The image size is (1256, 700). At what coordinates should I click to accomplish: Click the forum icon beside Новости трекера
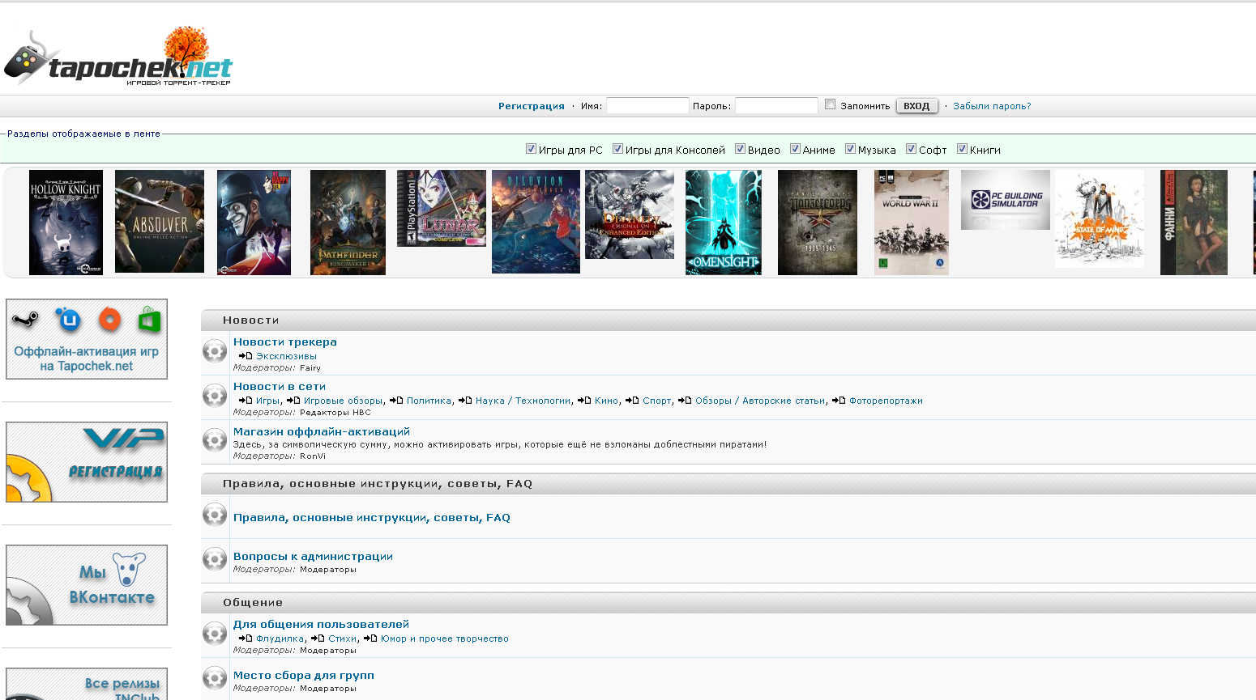click(x=215, y=351)
